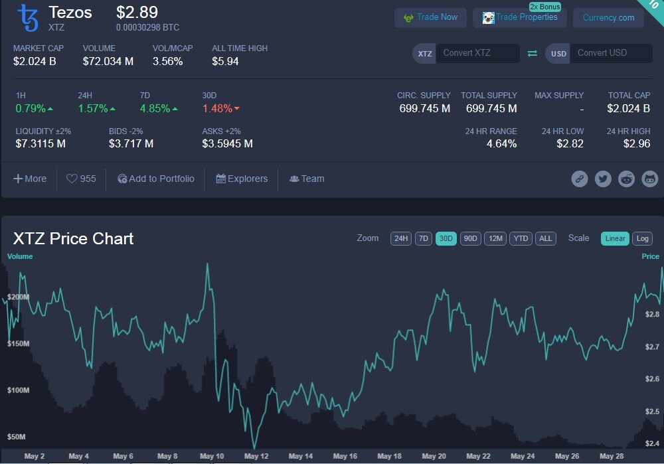Click the Trade Properties button
This screenshot has width=664, height=464.
click(x=520, y=17)
